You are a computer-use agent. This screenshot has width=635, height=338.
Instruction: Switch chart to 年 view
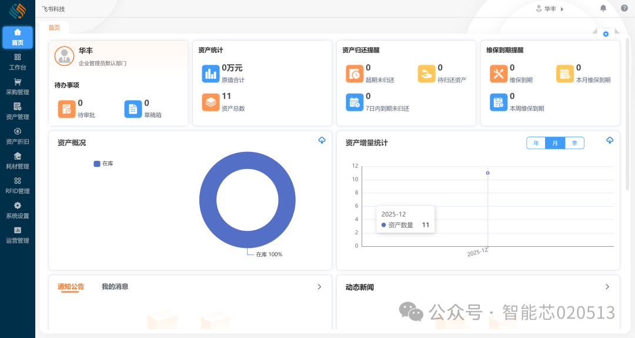pos(536,143)
